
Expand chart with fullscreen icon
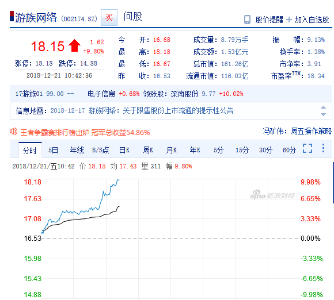click(308, 148)
